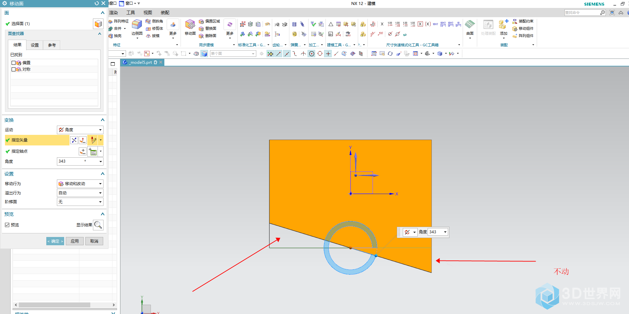Click the 确定 OK button
The height and width of the screenshot is (314, 629).
[55, 241]
